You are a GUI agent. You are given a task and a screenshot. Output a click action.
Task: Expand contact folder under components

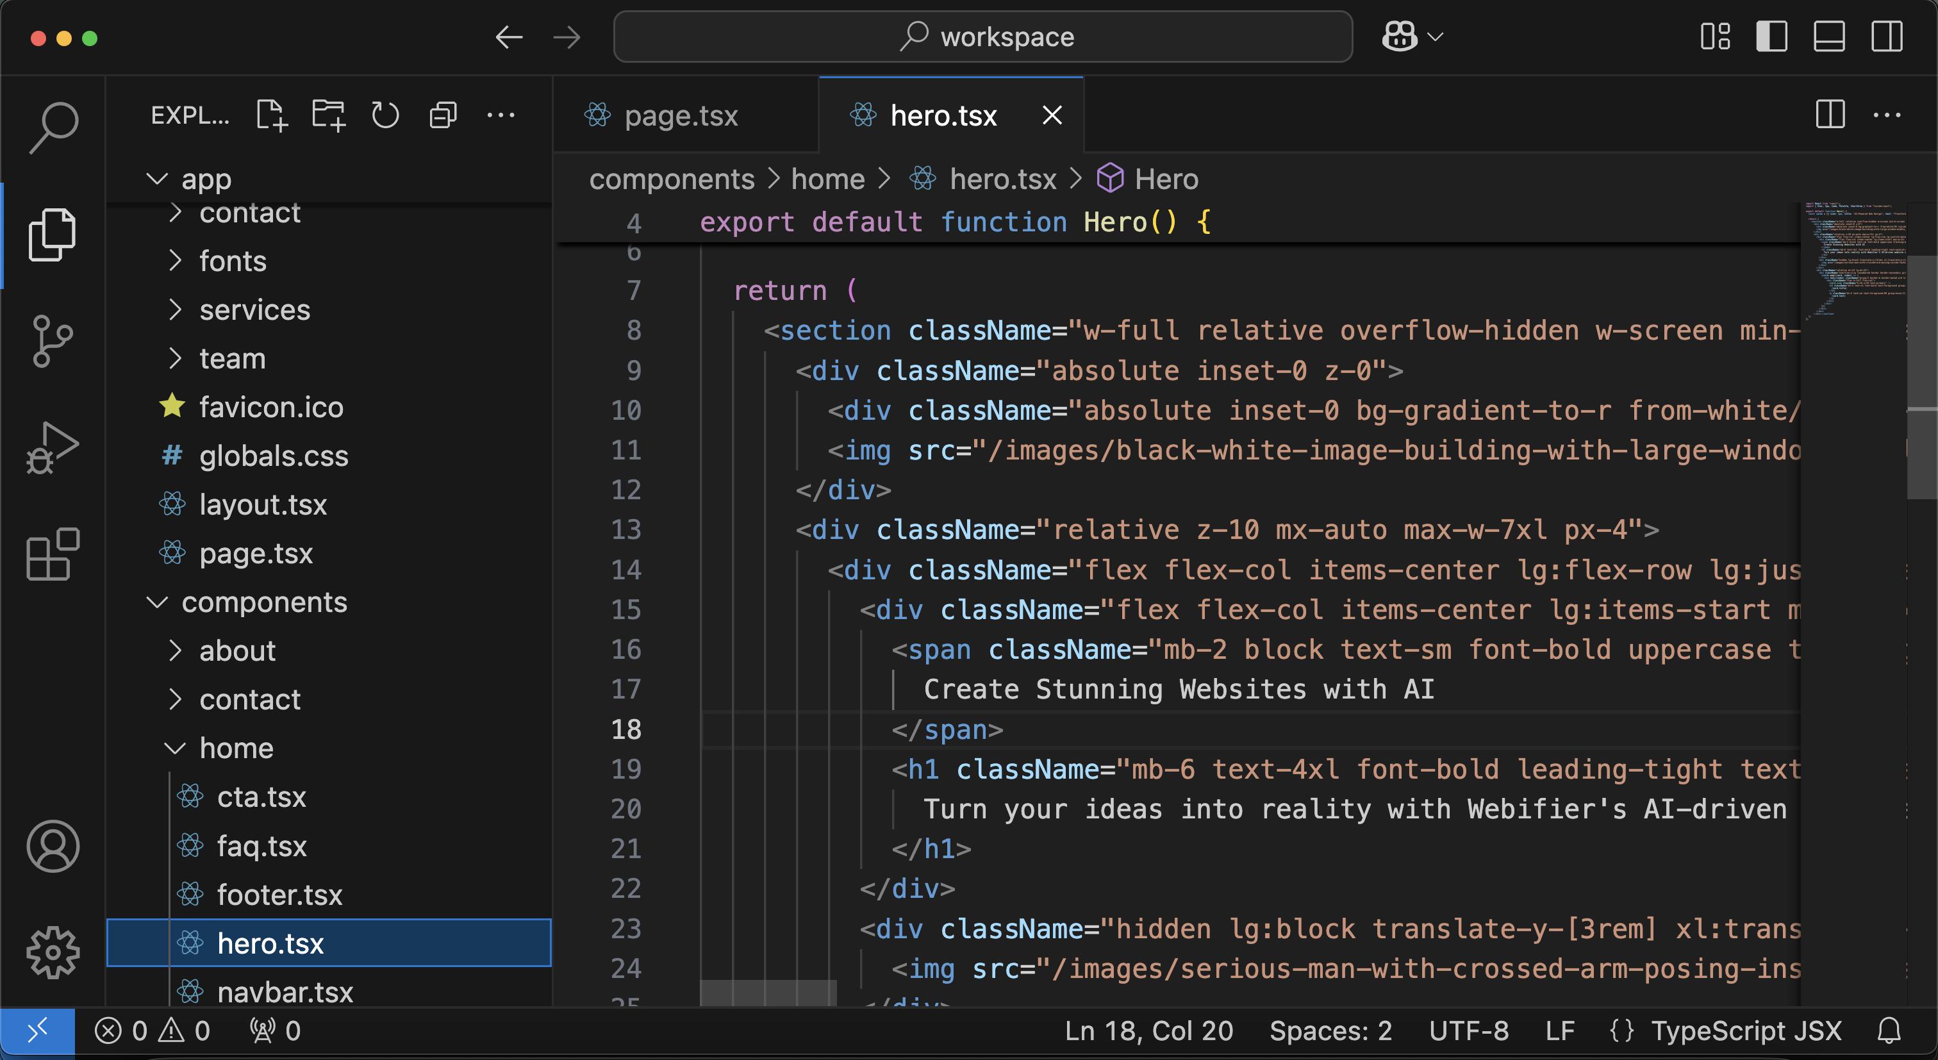pyautogui.click(x=329, y=700)
